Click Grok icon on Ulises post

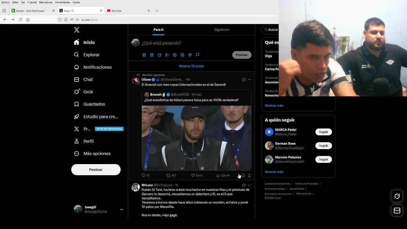(x=244, y=80)
